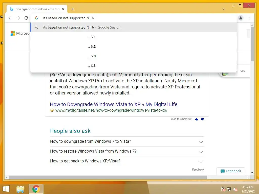Open 'How to Downgrade Windows Vista to XP' link
Screen dimensions: 259x194
click(x=114, y=104)
